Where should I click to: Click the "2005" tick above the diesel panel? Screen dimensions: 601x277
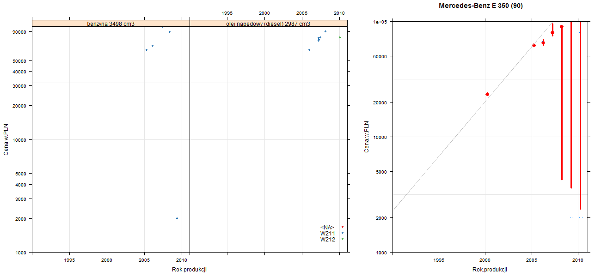pos(302,13)
